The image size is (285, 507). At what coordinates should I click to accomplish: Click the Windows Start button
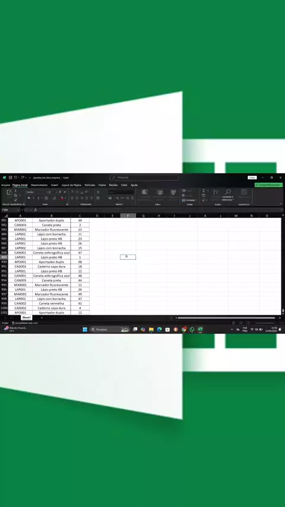85,329
